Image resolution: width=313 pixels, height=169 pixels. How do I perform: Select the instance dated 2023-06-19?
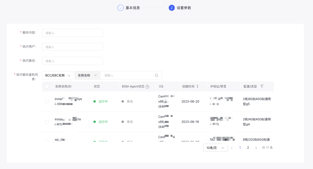(47, 122)
